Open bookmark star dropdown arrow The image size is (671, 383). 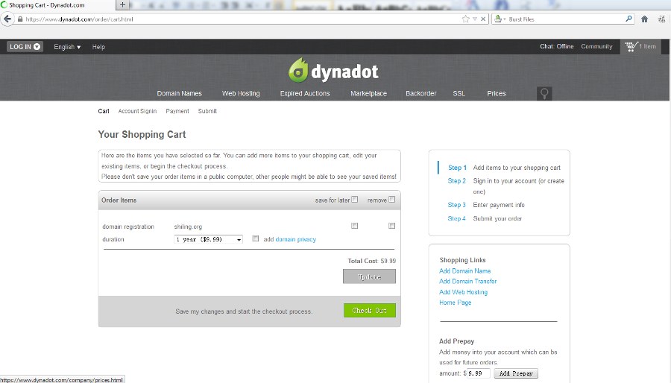coord(475,19)
